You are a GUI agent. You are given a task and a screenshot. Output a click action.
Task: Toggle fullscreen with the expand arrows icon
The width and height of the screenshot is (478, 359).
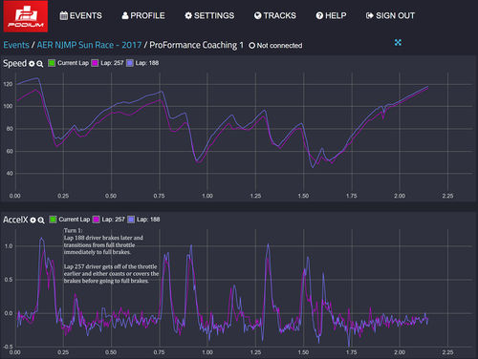[x=398, y=42]
